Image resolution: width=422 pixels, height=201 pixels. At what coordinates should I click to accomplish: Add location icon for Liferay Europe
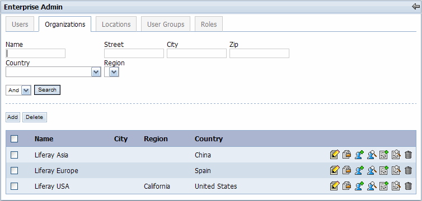pos(384,170)
